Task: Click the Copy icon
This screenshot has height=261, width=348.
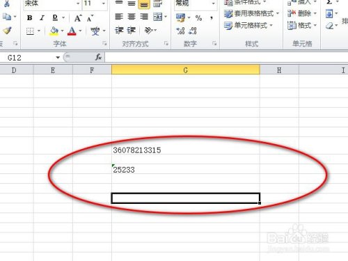Action: point(7,17)
